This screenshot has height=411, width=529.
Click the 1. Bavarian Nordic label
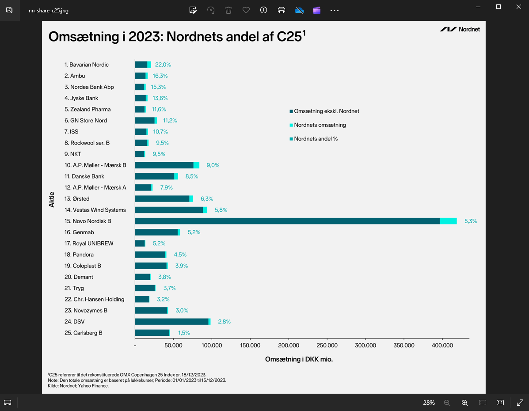86,65
